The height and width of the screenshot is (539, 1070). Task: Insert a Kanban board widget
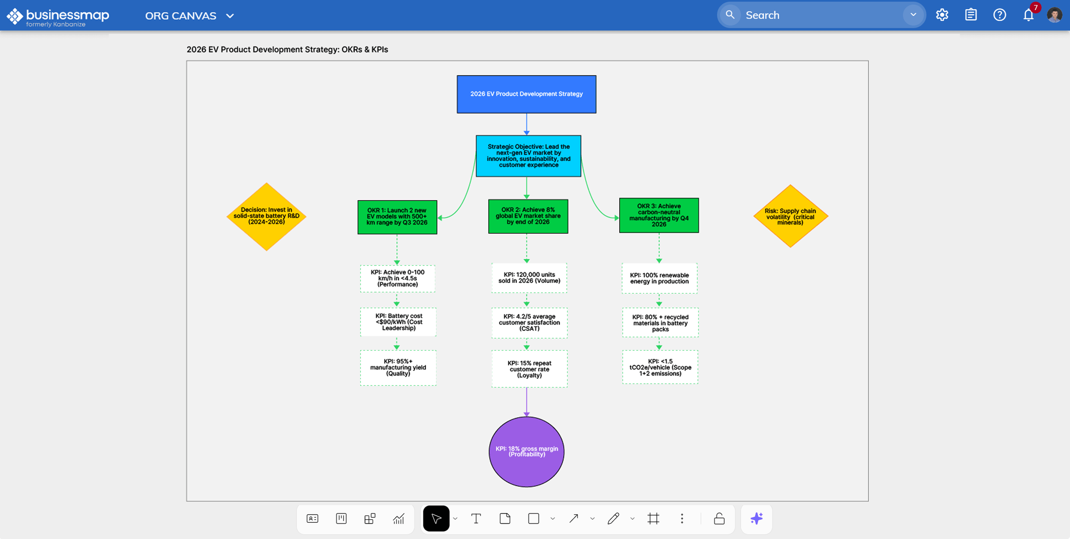[x=341, y=518]
